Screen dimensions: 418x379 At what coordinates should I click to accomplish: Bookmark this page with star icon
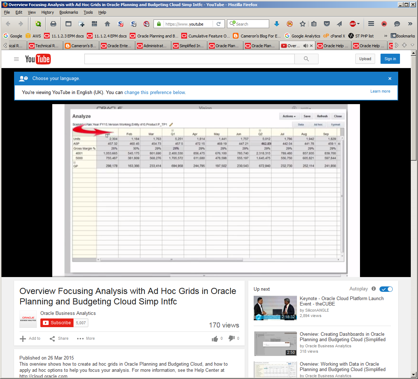coord(303,24)
